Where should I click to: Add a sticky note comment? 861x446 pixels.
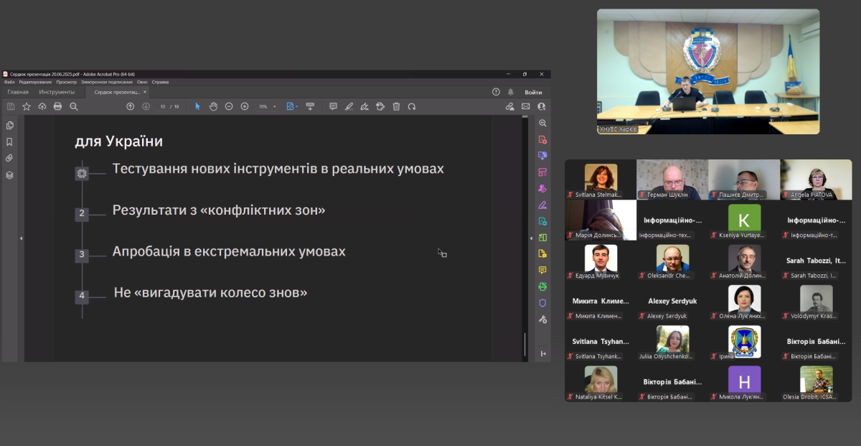click(333, 106)
